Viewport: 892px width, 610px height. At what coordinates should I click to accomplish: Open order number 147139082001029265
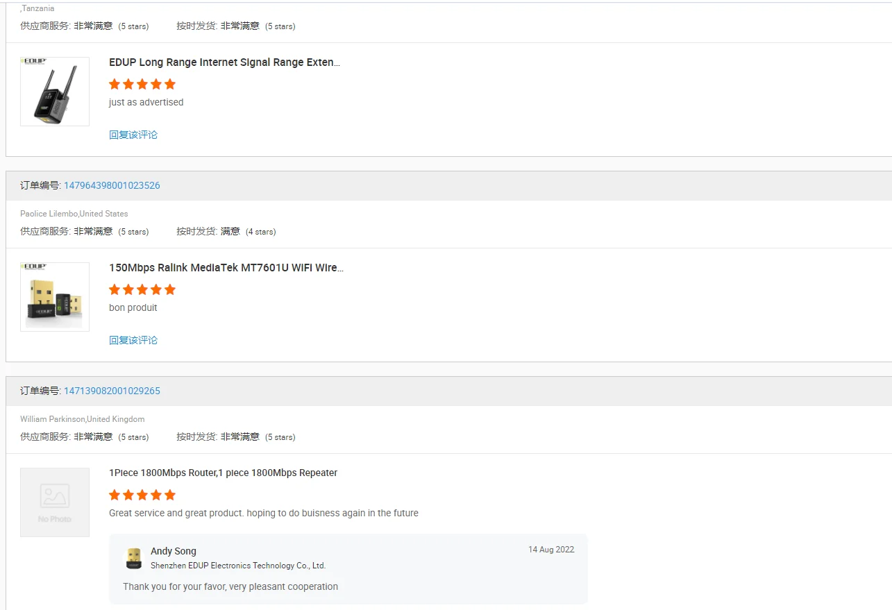[x=112, y=391]
